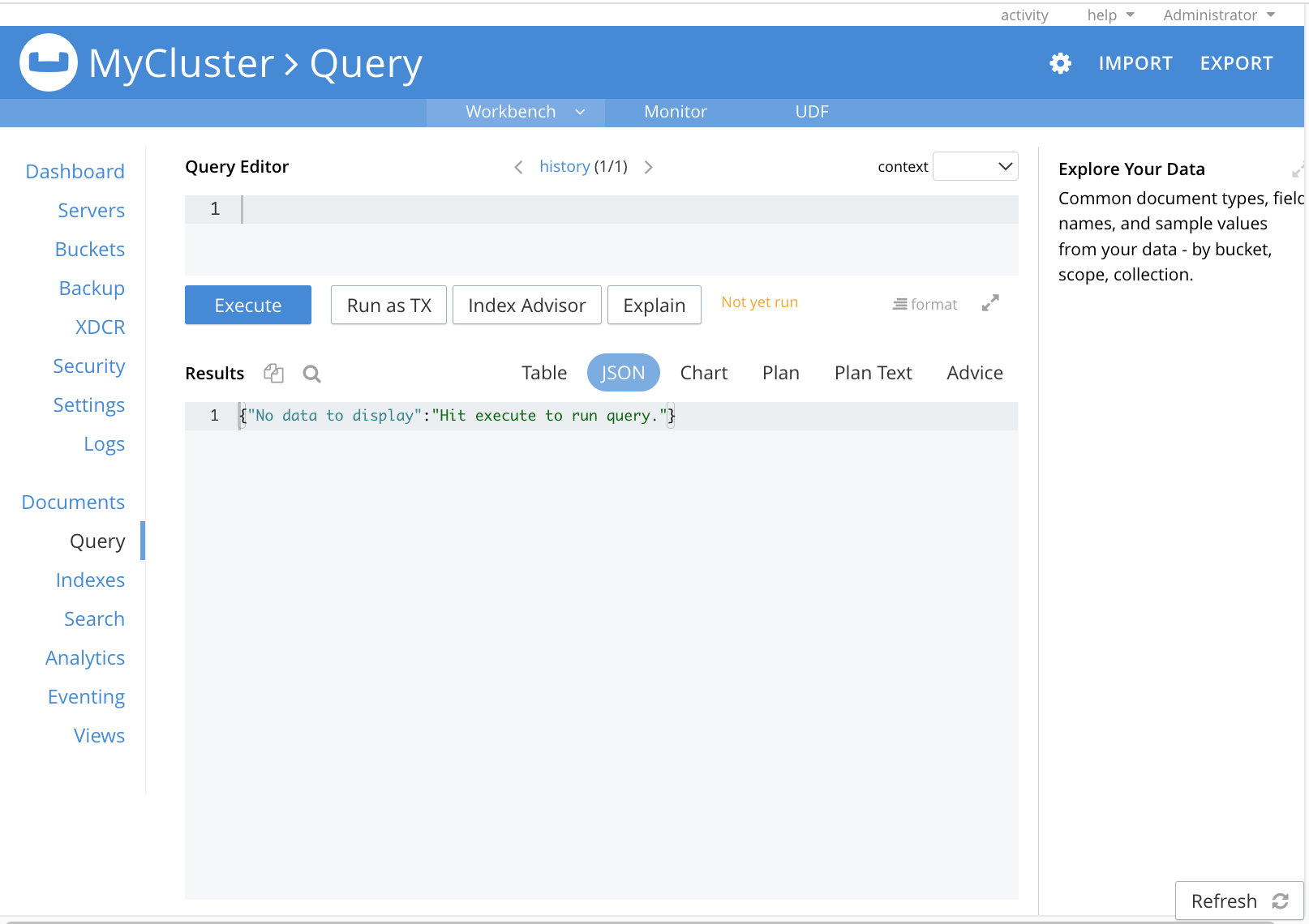Go to previous history query arrow
This screenshot has height=924, width=1309.
[x=518, y=167]
